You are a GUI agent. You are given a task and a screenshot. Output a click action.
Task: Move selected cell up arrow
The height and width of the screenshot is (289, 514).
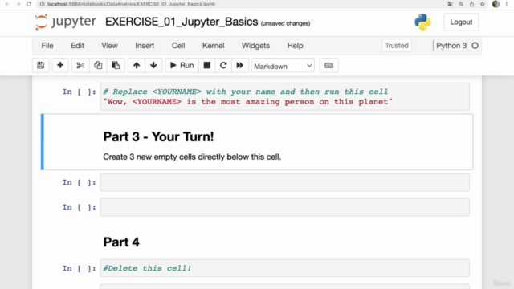click(x=137, y=66)
